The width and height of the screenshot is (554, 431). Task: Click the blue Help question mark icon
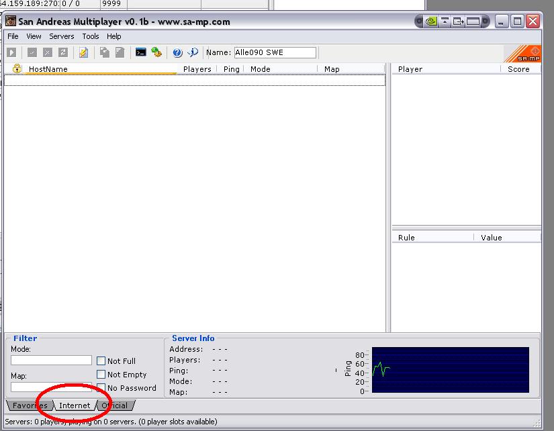coord(177,52)
